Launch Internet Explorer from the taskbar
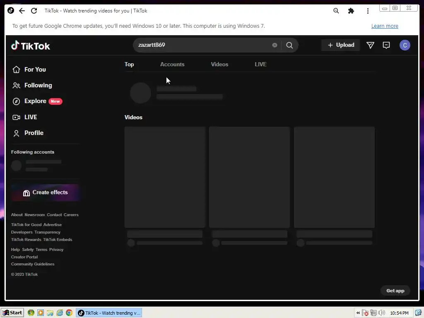The image size is (424, 318). (x=60, y=313)
